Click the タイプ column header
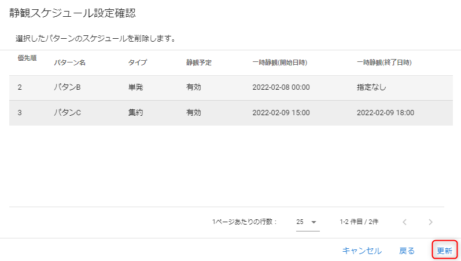461x261 pixels. tap(137, 63)
